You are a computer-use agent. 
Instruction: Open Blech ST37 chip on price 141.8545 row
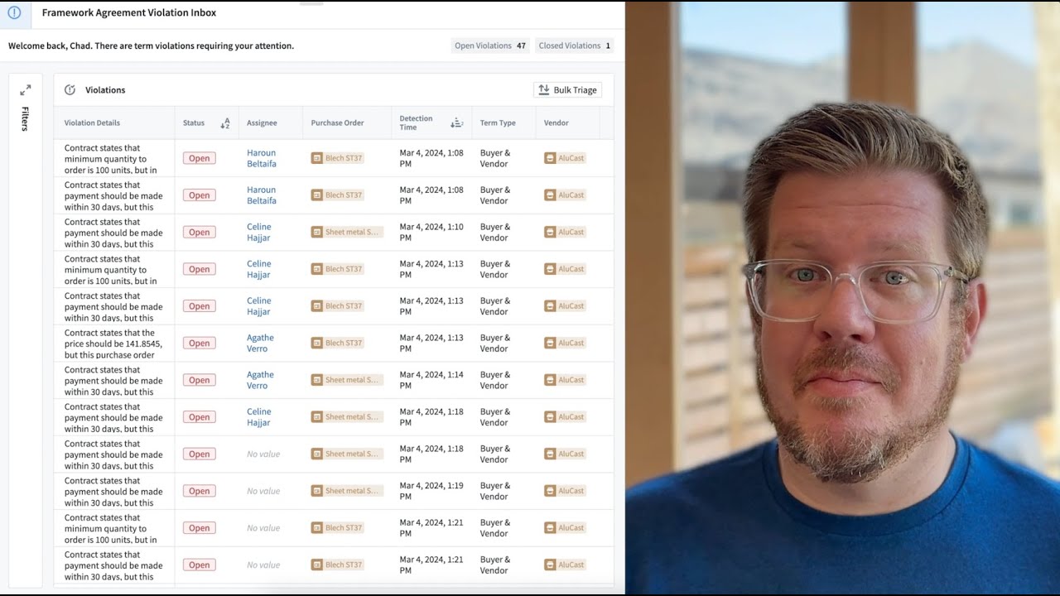[x=339, y=344]
